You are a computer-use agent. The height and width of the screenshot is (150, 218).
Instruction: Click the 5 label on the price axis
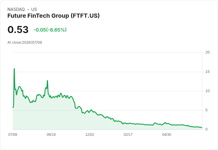tap(206, 110)
